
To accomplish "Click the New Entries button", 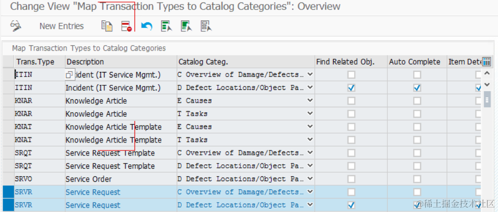I will pyautogui.click(x=62, y=26).
